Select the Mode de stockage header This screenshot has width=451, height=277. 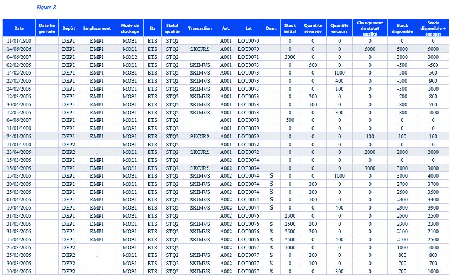click(130, 28)
